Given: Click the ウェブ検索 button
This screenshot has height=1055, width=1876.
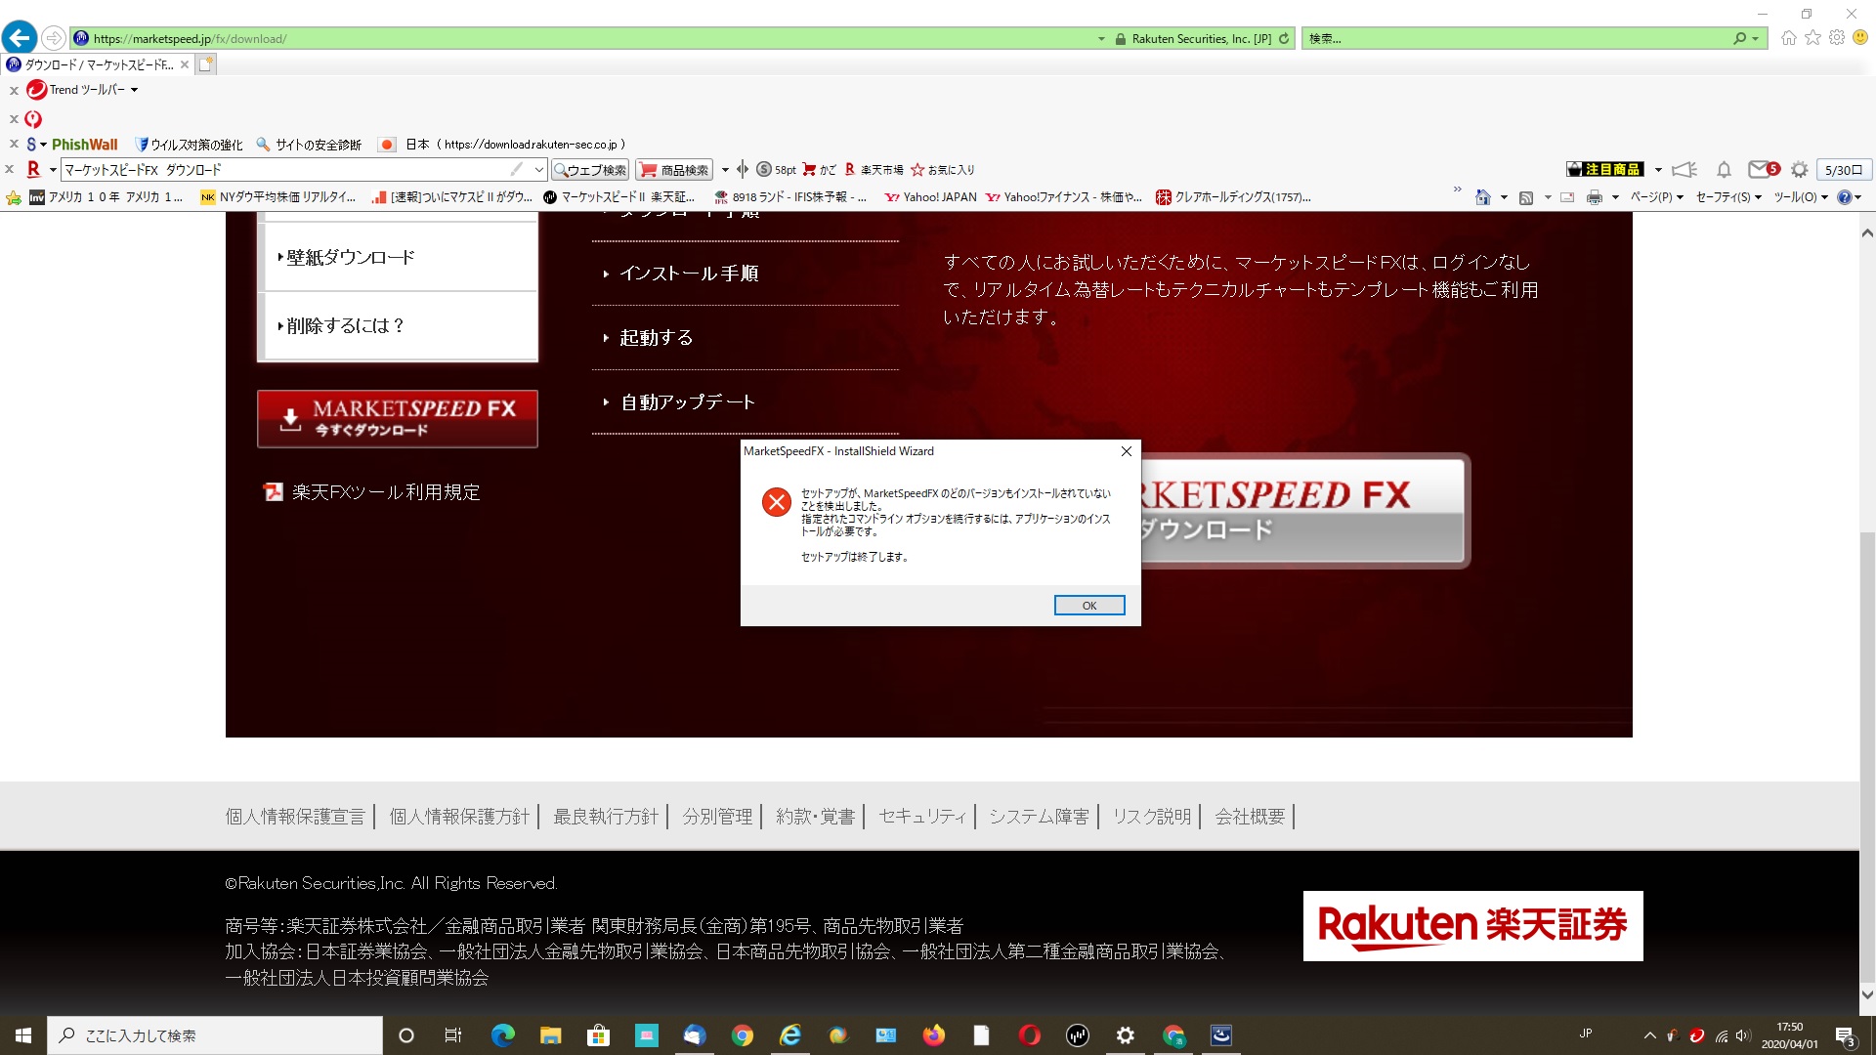Looking at the screenshot, I should pyautogui.click(x=590, y=170).
